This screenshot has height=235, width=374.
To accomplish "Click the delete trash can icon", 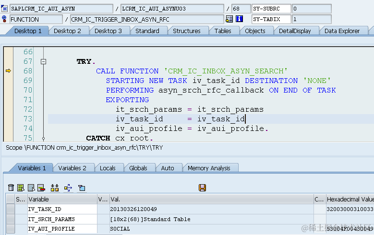I will click(11, 188).
